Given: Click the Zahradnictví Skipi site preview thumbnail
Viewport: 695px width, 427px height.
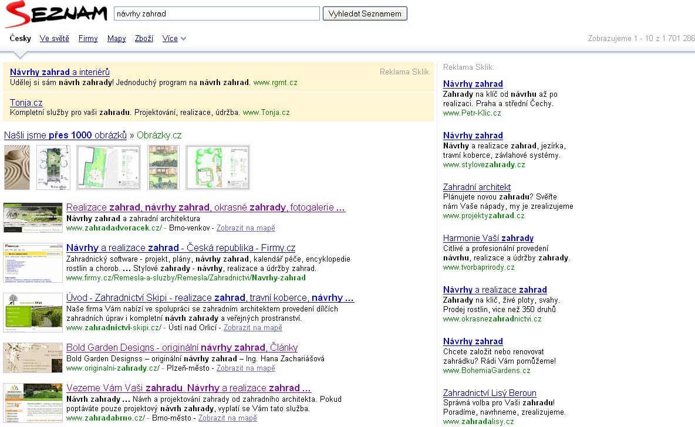Looking at the screenshot, I should pyautogui.click(x=33, y=312).
